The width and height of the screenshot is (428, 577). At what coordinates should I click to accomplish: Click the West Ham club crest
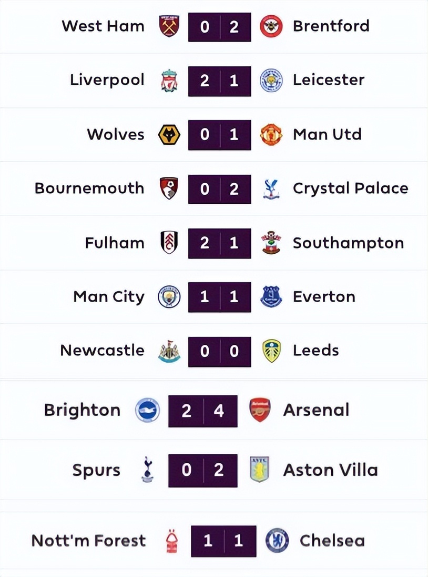(169, 26)
